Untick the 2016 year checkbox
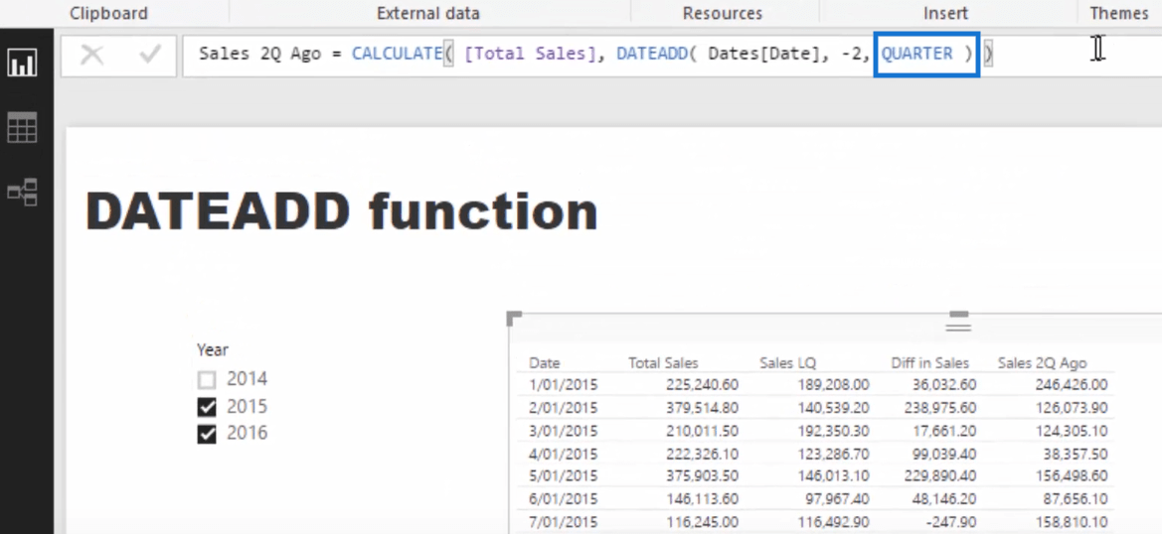1162x534 pixels. 207,434
